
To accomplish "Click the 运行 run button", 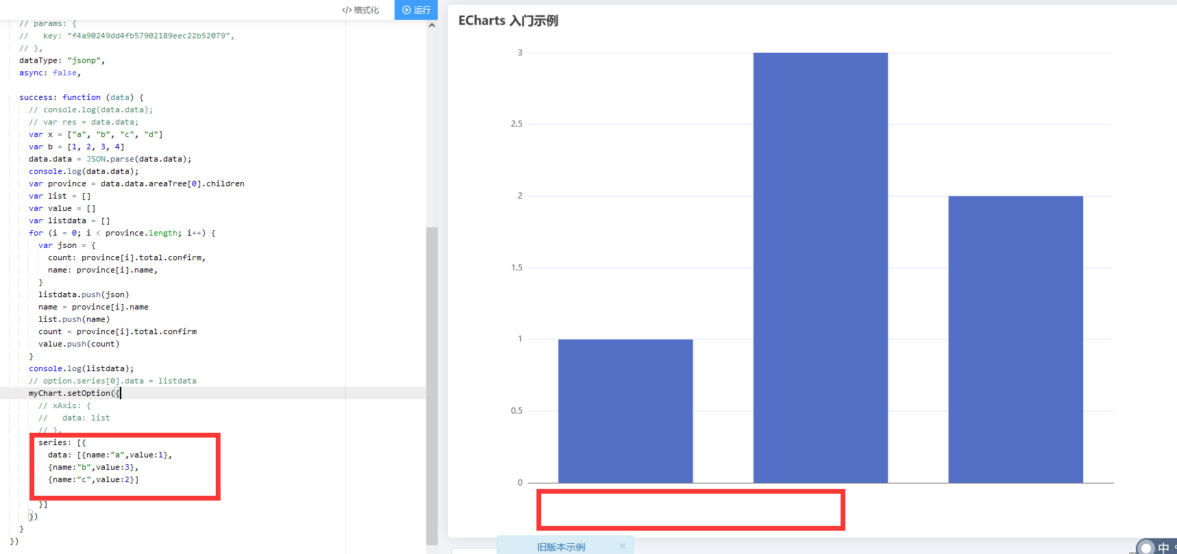I will coord(416,10).
